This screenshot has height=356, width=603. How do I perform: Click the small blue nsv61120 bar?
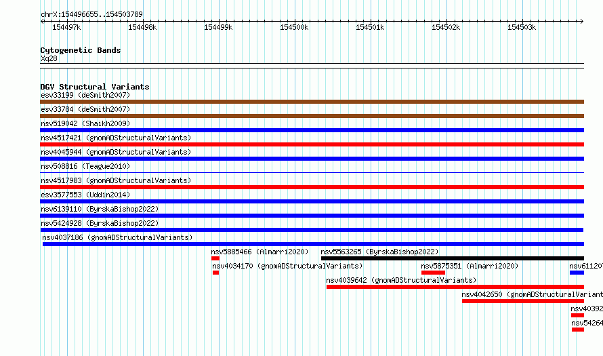(x=577, y=273)
